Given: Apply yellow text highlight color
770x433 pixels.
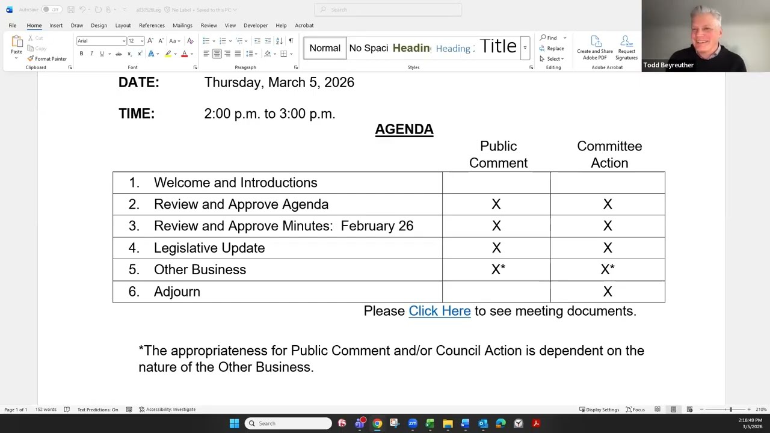Looking at the screenshot, I should (168, 54).
